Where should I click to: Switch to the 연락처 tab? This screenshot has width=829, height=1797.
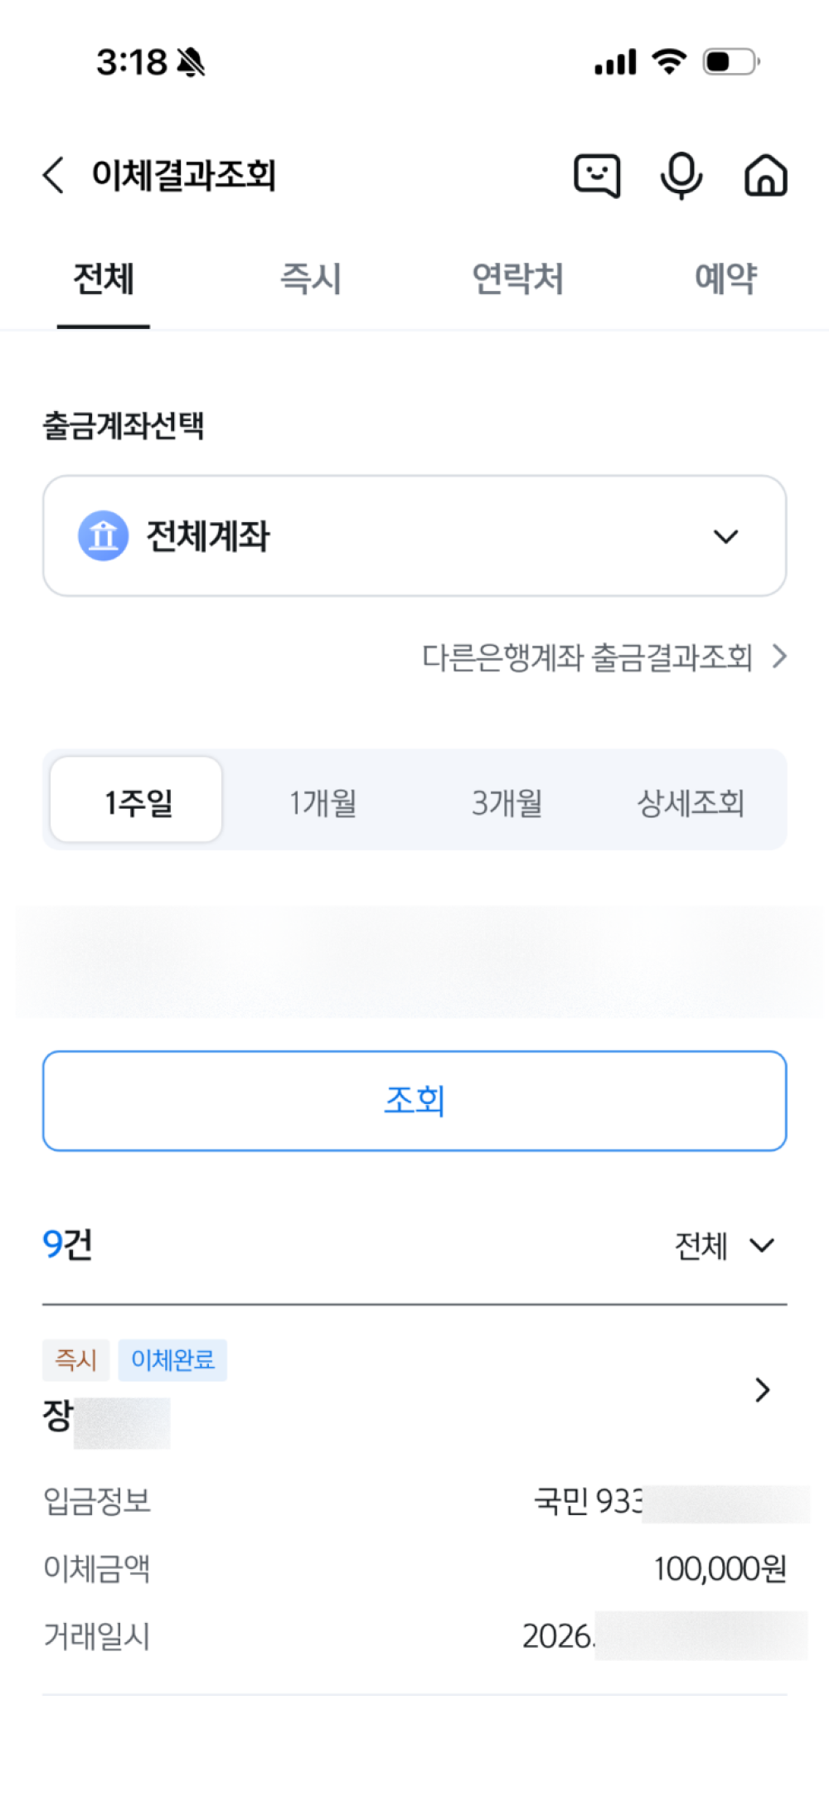518,279
